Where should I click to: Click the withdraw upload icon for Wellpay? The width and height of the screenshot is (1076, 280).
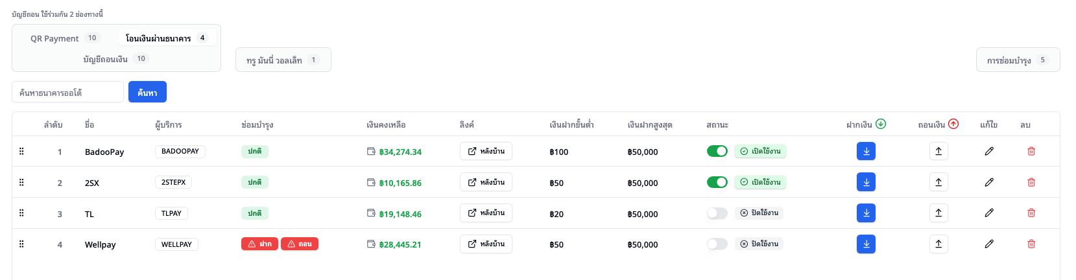[938, 244]
